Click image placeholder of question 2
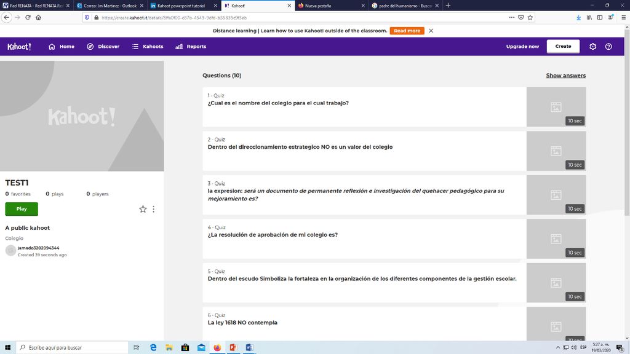This screenshot has width=630, height=354. [556, 151]
